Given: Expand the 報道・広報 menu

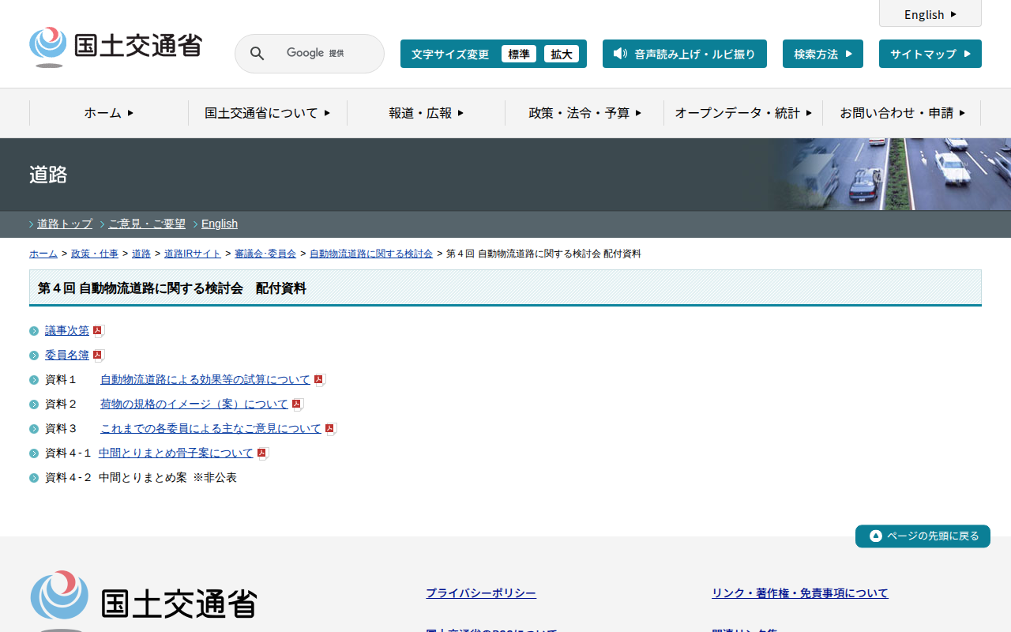Looking at the screenshot, I should tap(427, 113).
